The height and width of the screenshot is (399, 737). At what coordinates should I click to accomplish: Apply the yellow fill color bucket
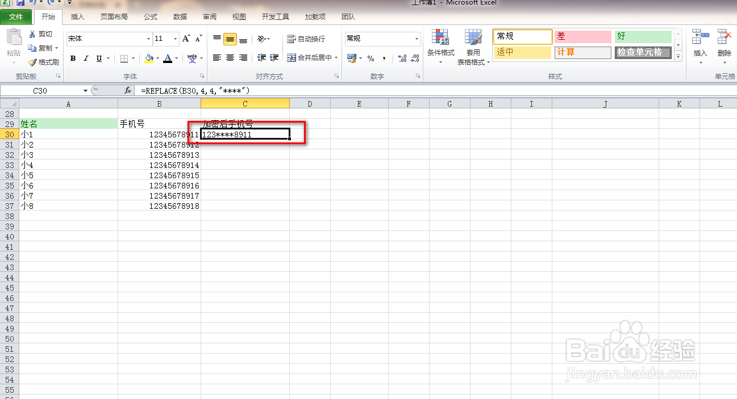coord(149,58)
